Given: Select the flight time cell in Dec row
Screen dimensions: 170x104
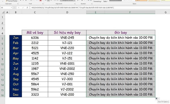Looking at the screenshot, I should click(121, 95).
